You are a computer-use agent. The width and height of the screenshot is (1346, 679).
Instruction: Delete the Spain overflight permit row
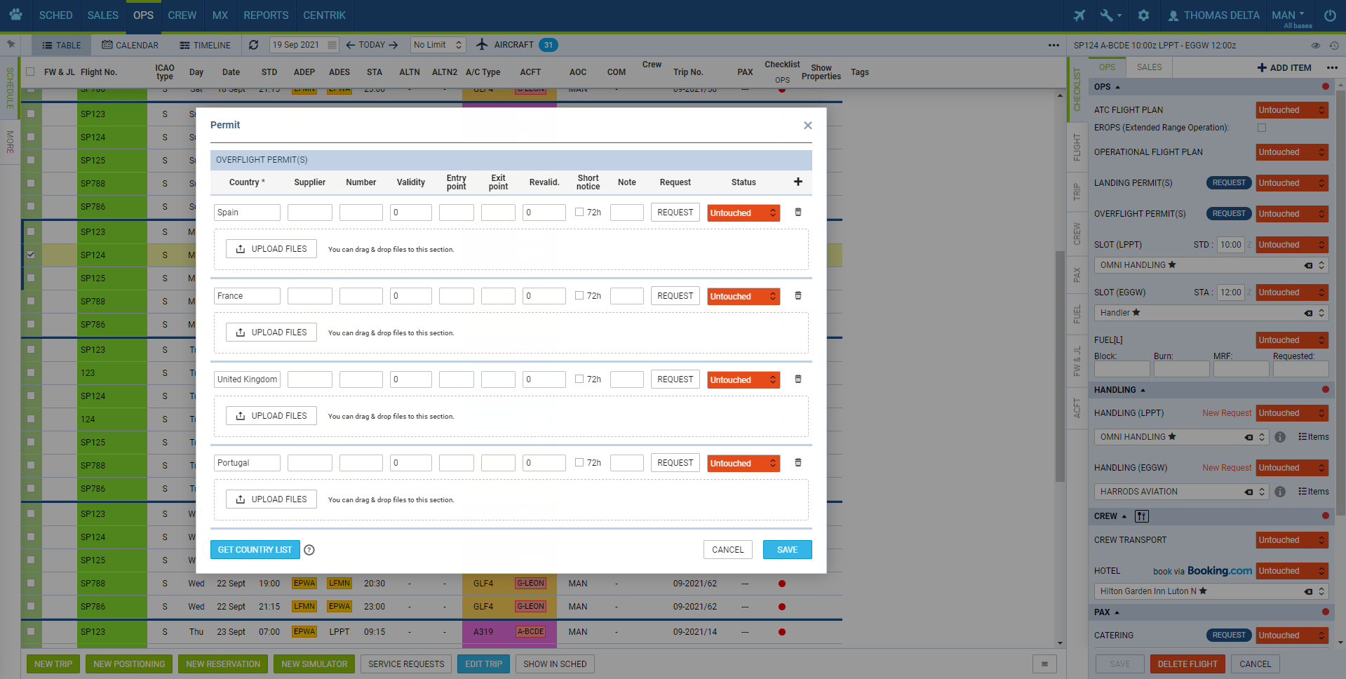(797, 213)
